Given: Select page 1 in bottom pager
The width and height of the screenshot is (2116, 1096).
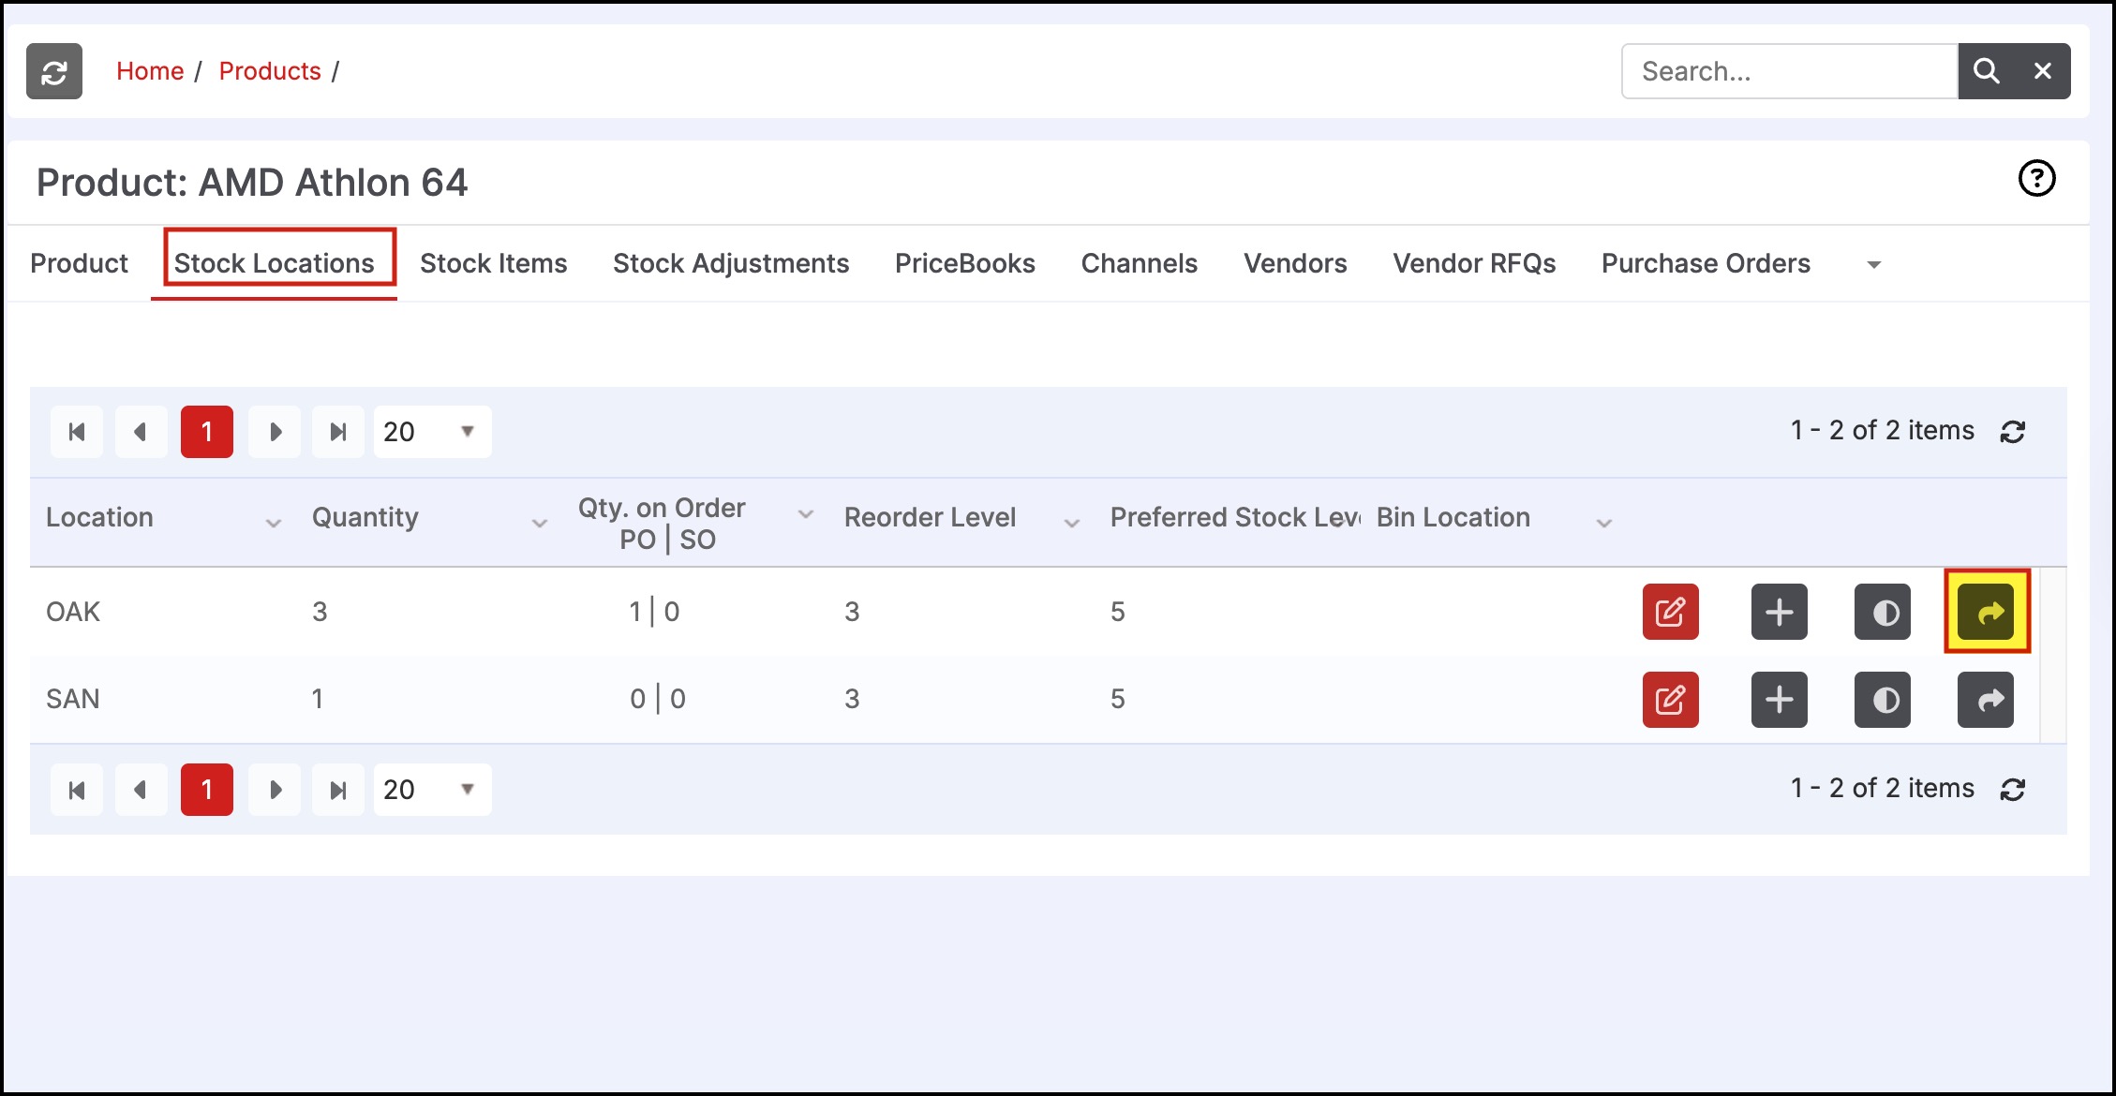Looking at the screenshot, I should click(x=207, y=790).
